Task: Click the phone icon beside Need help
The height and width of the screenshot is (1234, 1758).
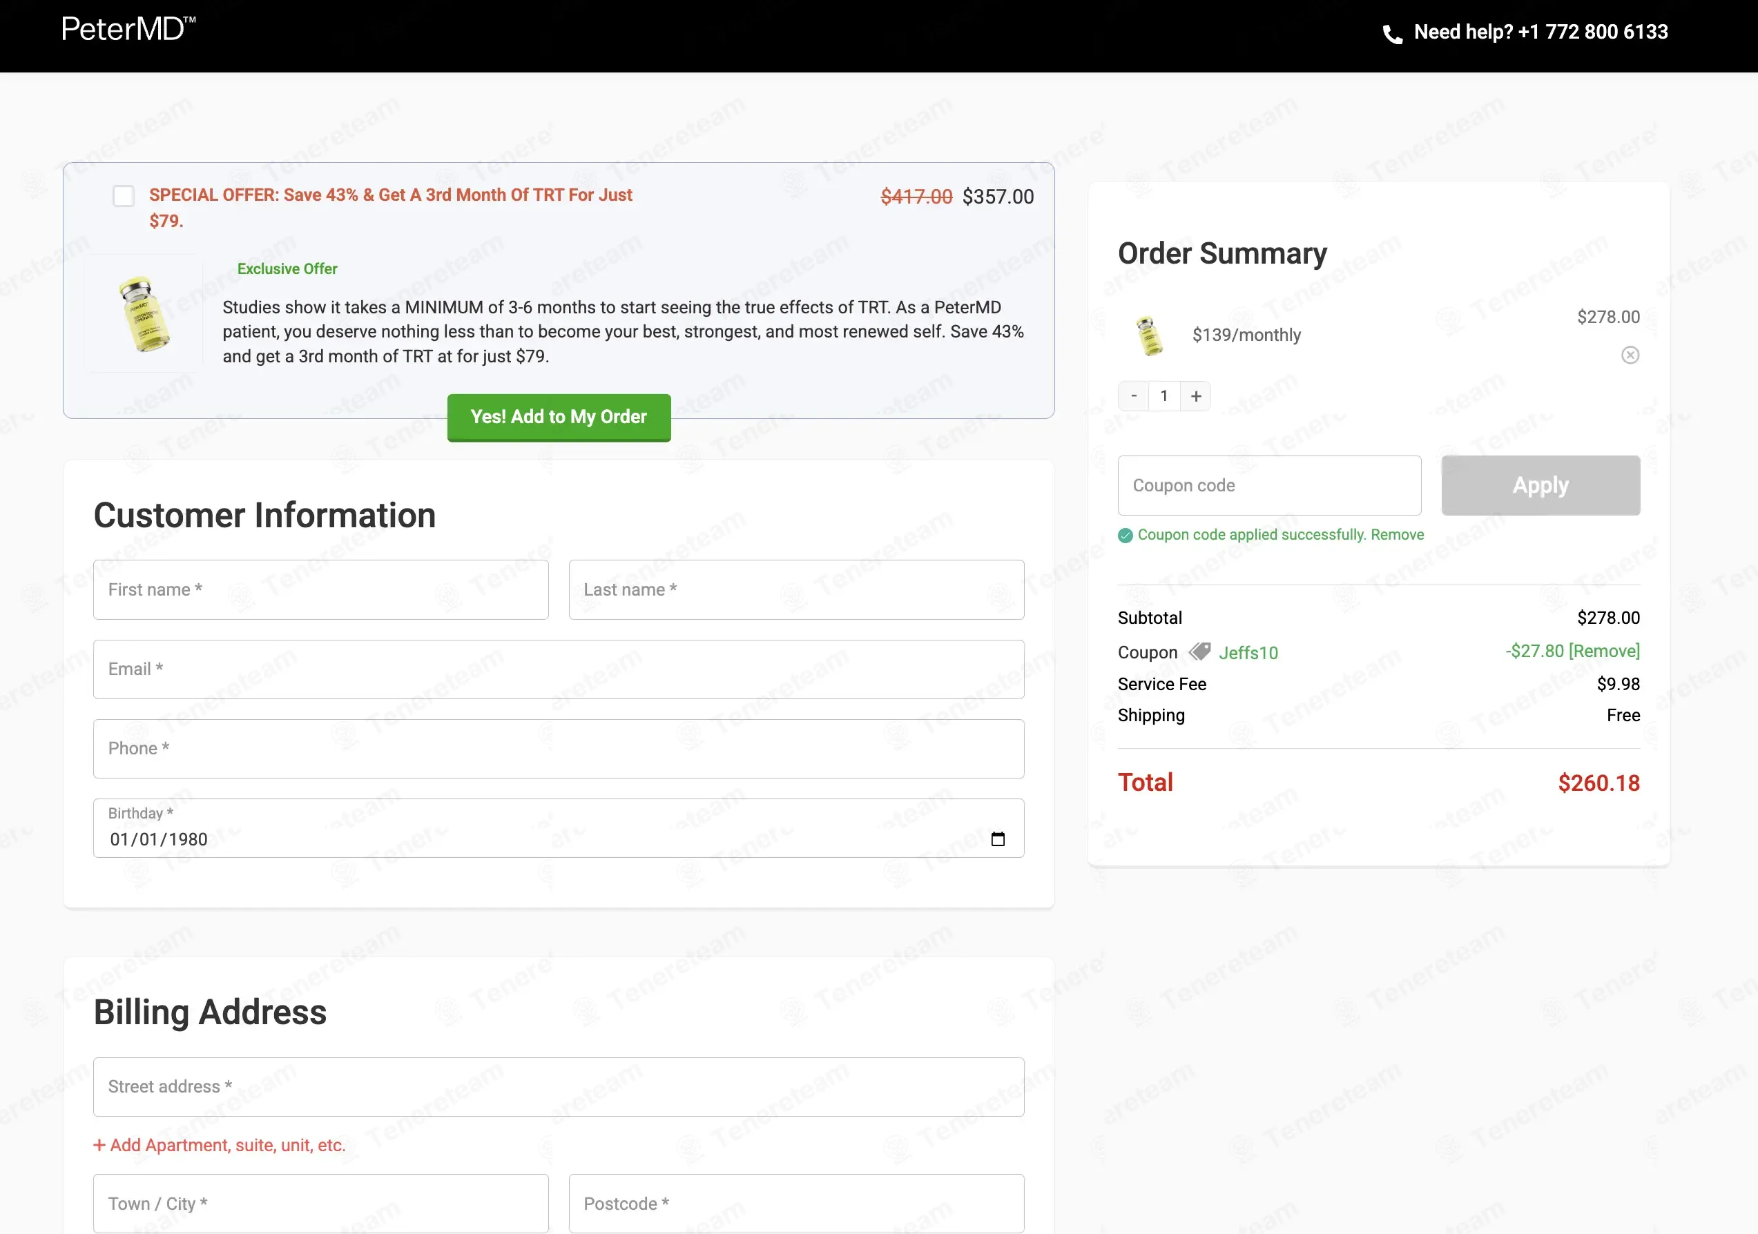Action: [1392, 35]
